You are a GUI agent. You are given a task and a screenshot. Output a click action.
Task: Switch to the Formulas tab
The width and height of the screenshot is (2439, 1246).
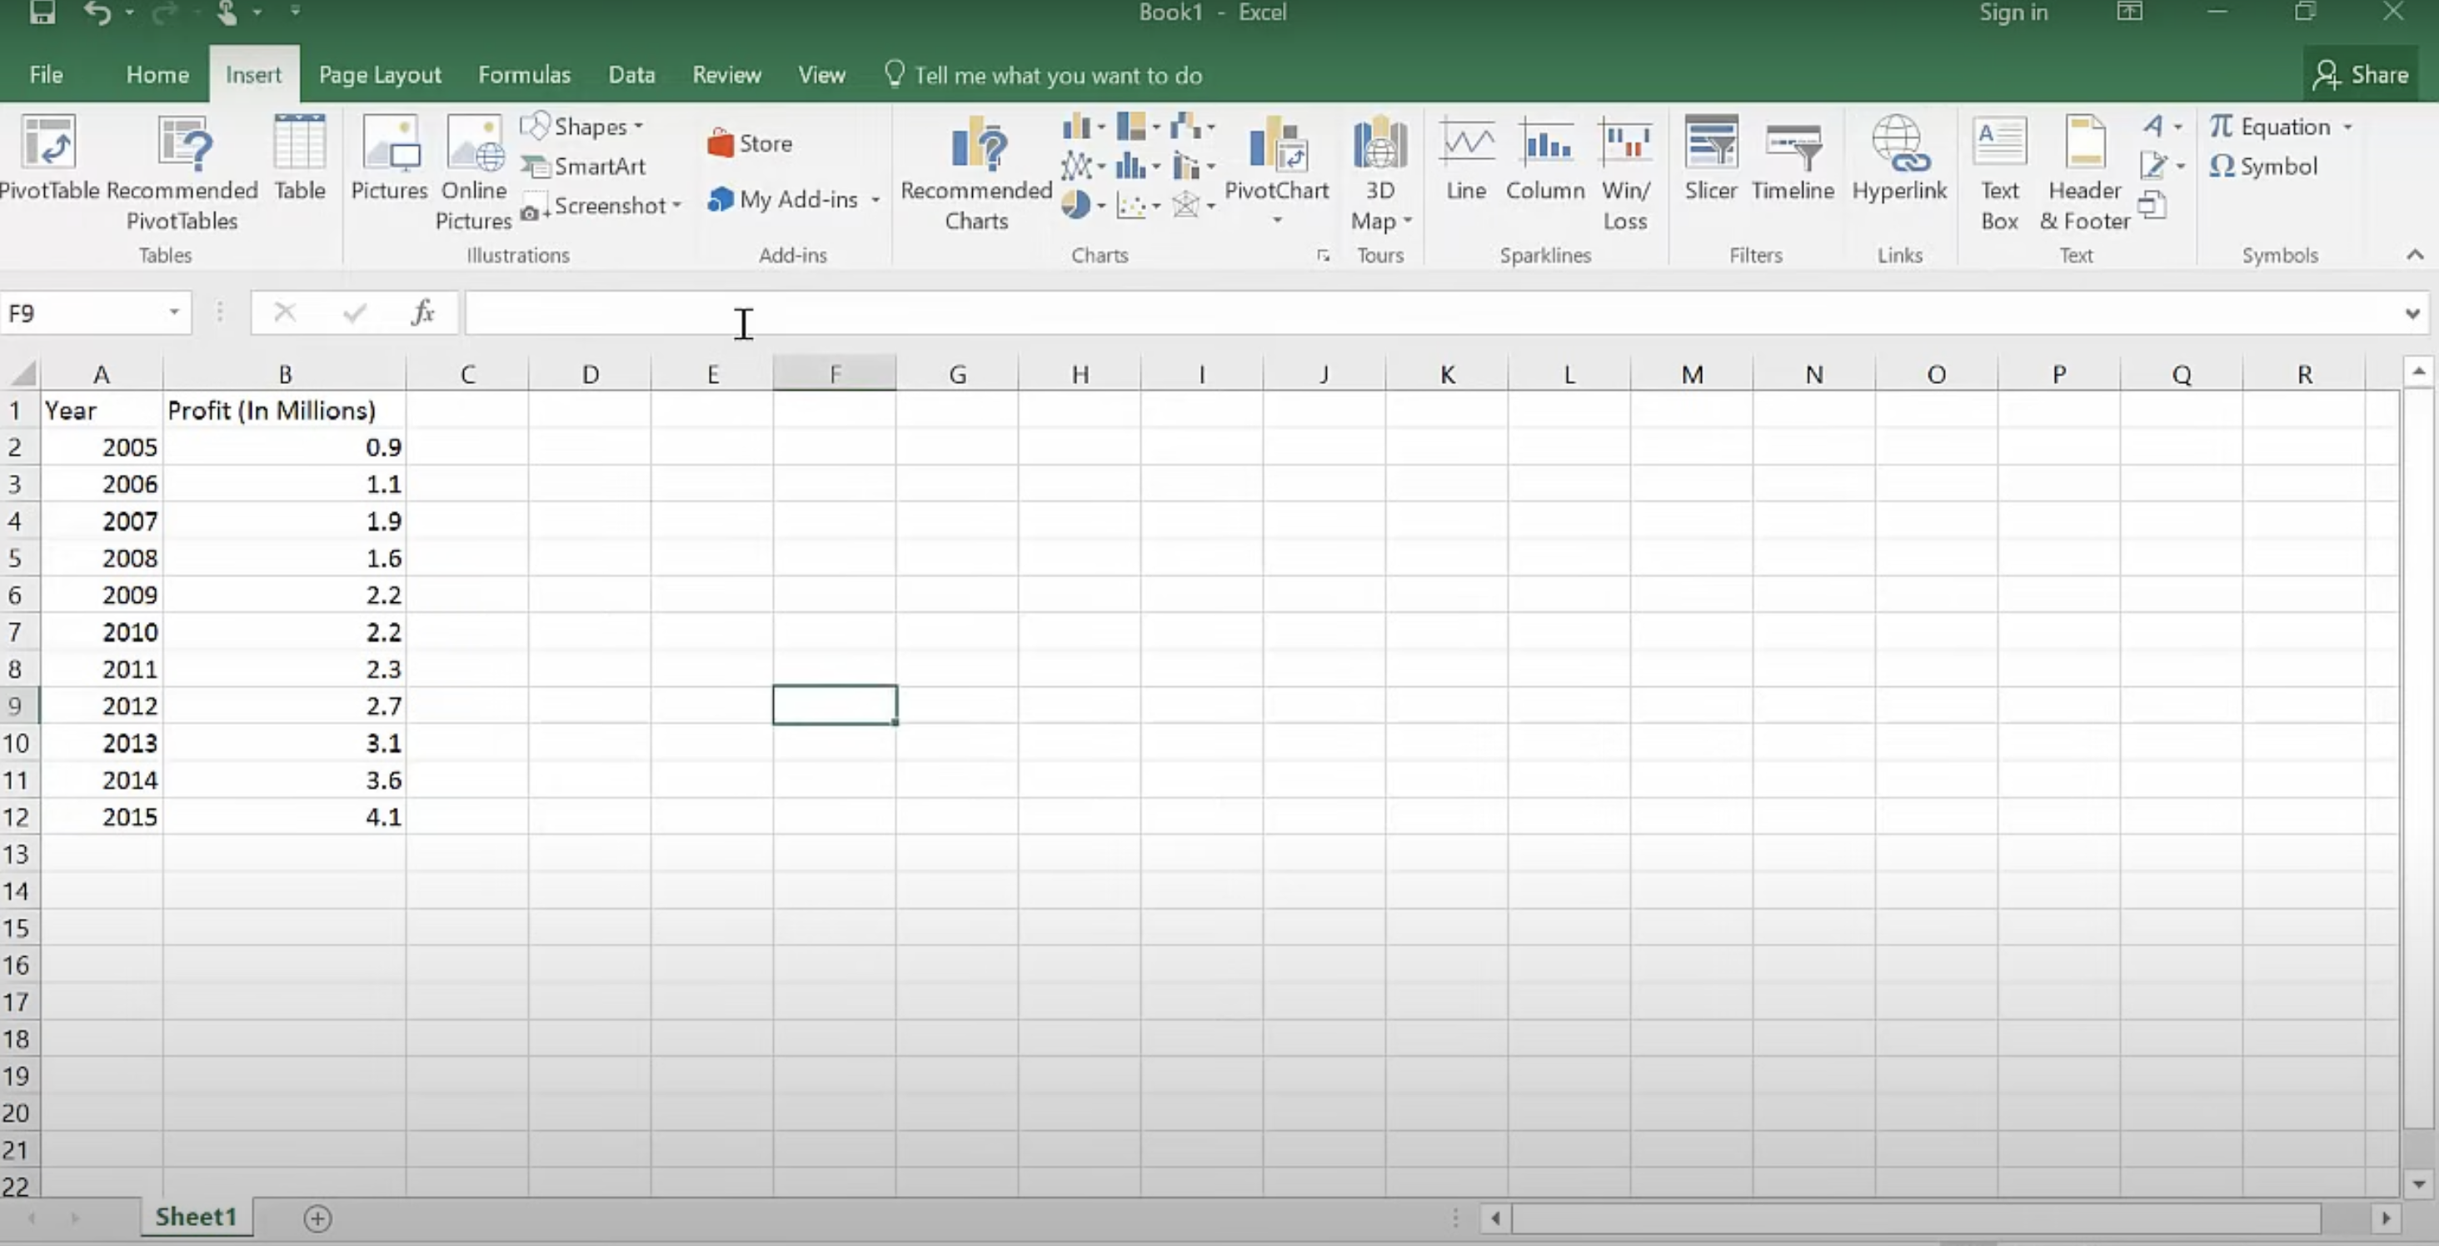525,75
